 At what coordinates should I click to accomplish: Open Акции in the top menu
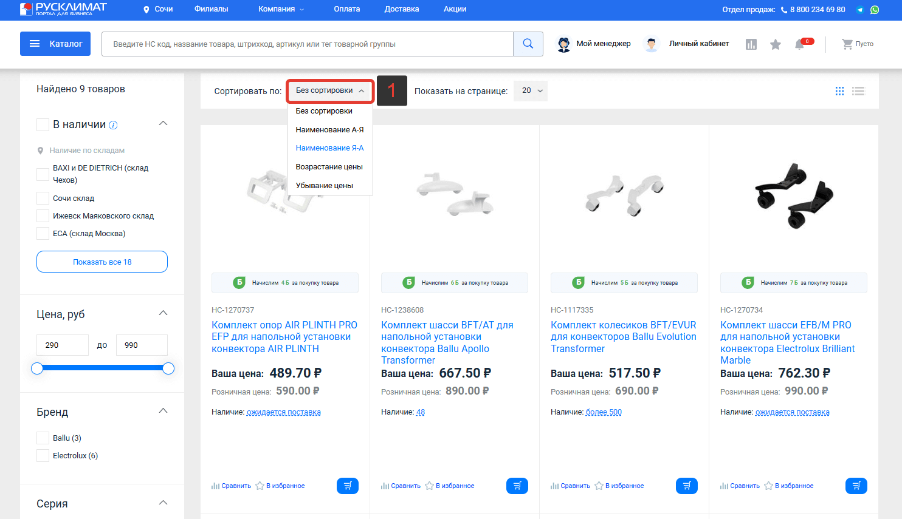coord(455,9)
